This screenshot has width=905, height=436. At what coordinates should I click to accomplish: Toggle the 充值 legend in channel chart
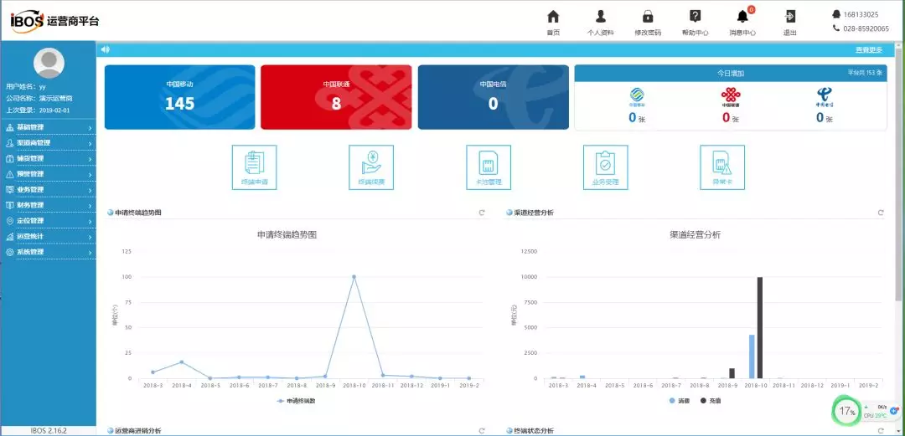pos(711,400)
